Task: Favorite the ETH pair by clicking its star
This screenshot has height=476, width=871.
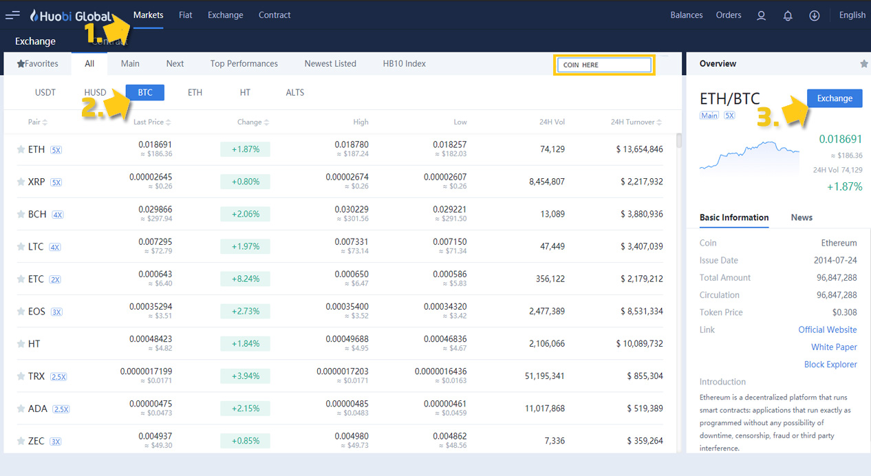Action: pyautogui.click(x=19, y=149)
